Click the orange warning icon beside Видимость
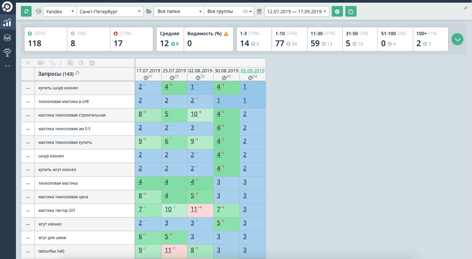 tap(226, 34)
